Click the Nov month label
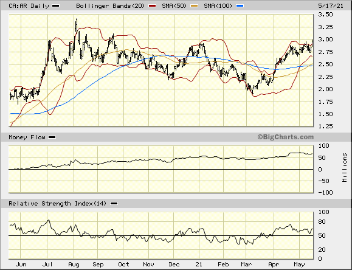Screen dimensions: 352x270 point(148,265)
